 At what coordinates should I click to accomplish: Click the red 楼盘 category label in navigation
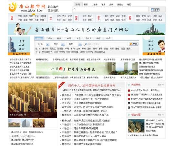pos(12,18)
